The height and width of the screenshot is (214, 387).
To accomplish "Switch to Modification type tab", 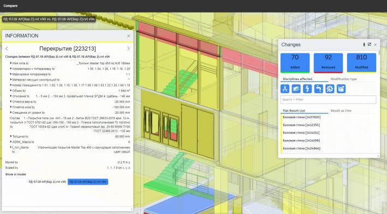I will point(343,79).
